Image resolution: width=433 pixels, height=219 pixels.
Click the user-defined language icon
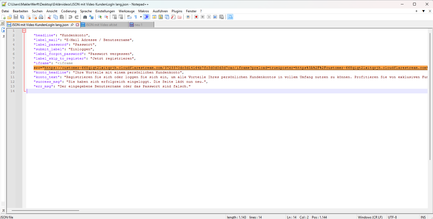tap(154, 17)
